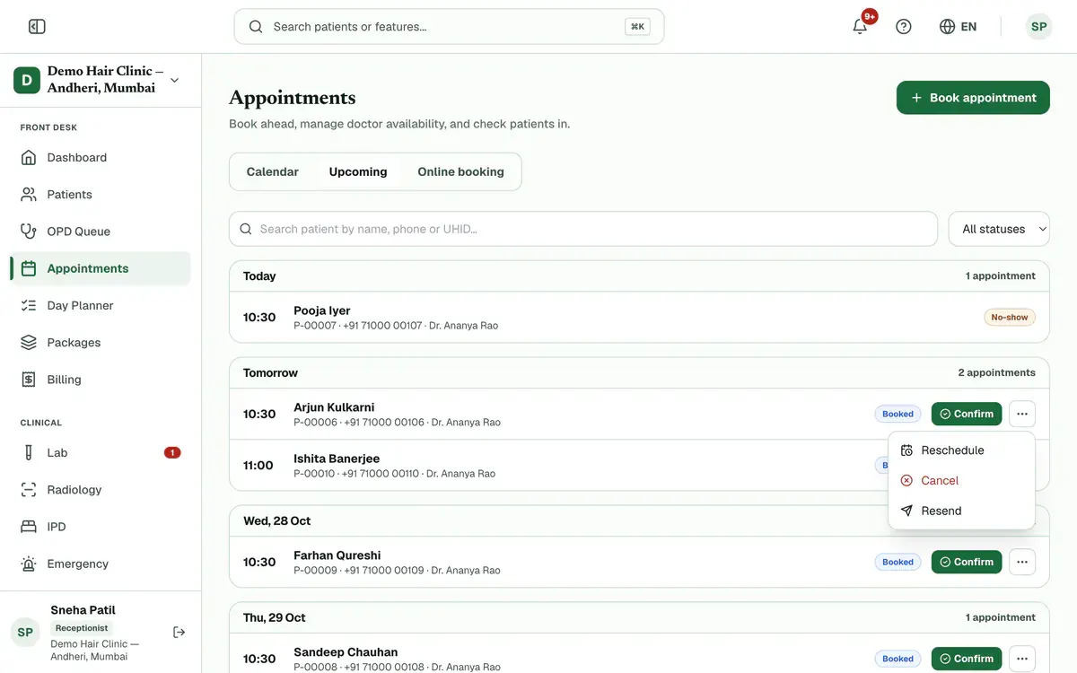Open the help question mark icon
1077x673 pixels.
click(904, 27)
